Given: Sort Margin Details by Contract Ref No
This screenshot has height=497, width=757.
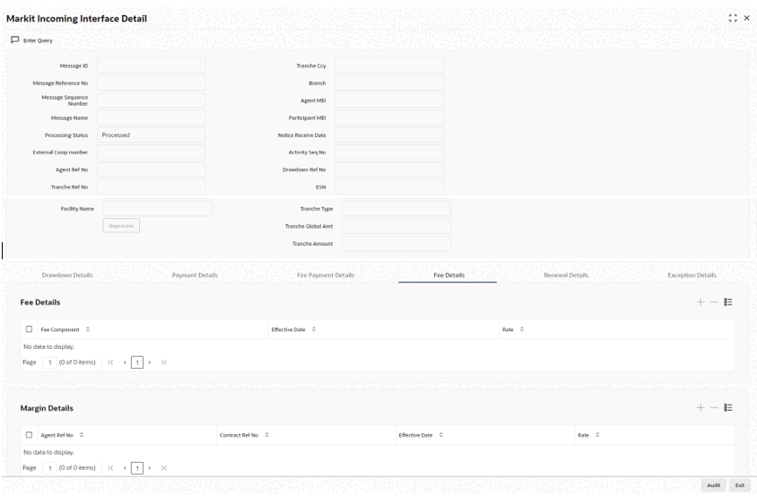Looking at the screenshot, I should (x=266, y=435).
